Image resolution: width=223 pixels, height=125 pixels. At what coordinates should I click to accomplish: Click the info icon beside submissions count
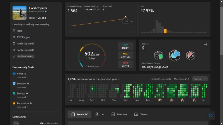[x=119, y=79]
